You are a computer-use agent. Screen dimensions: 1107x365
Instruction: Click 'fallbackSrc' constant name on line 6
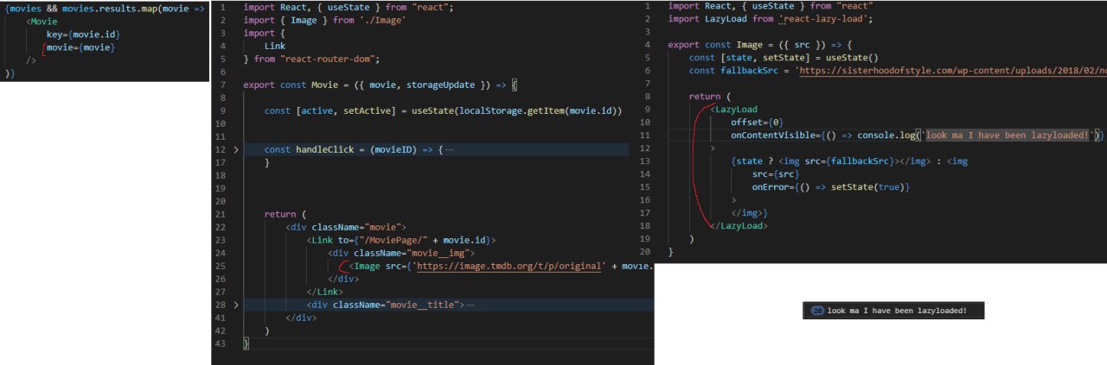752,70
